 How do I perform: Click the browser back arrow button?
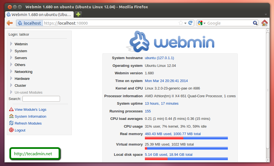[x=10, y=23]
